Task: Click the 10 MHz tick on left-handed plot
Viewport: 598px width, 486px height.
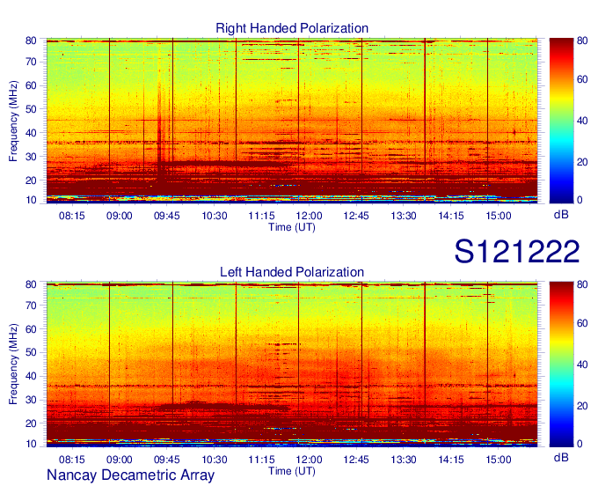Action: click(31, 444)
